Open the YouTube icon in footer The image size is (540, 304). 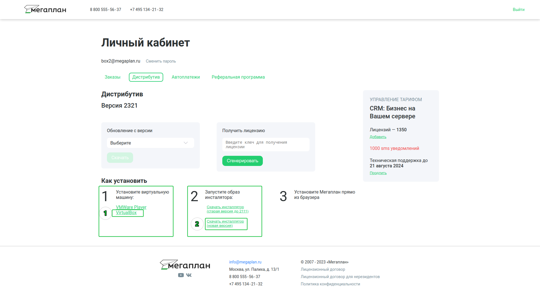181,275
